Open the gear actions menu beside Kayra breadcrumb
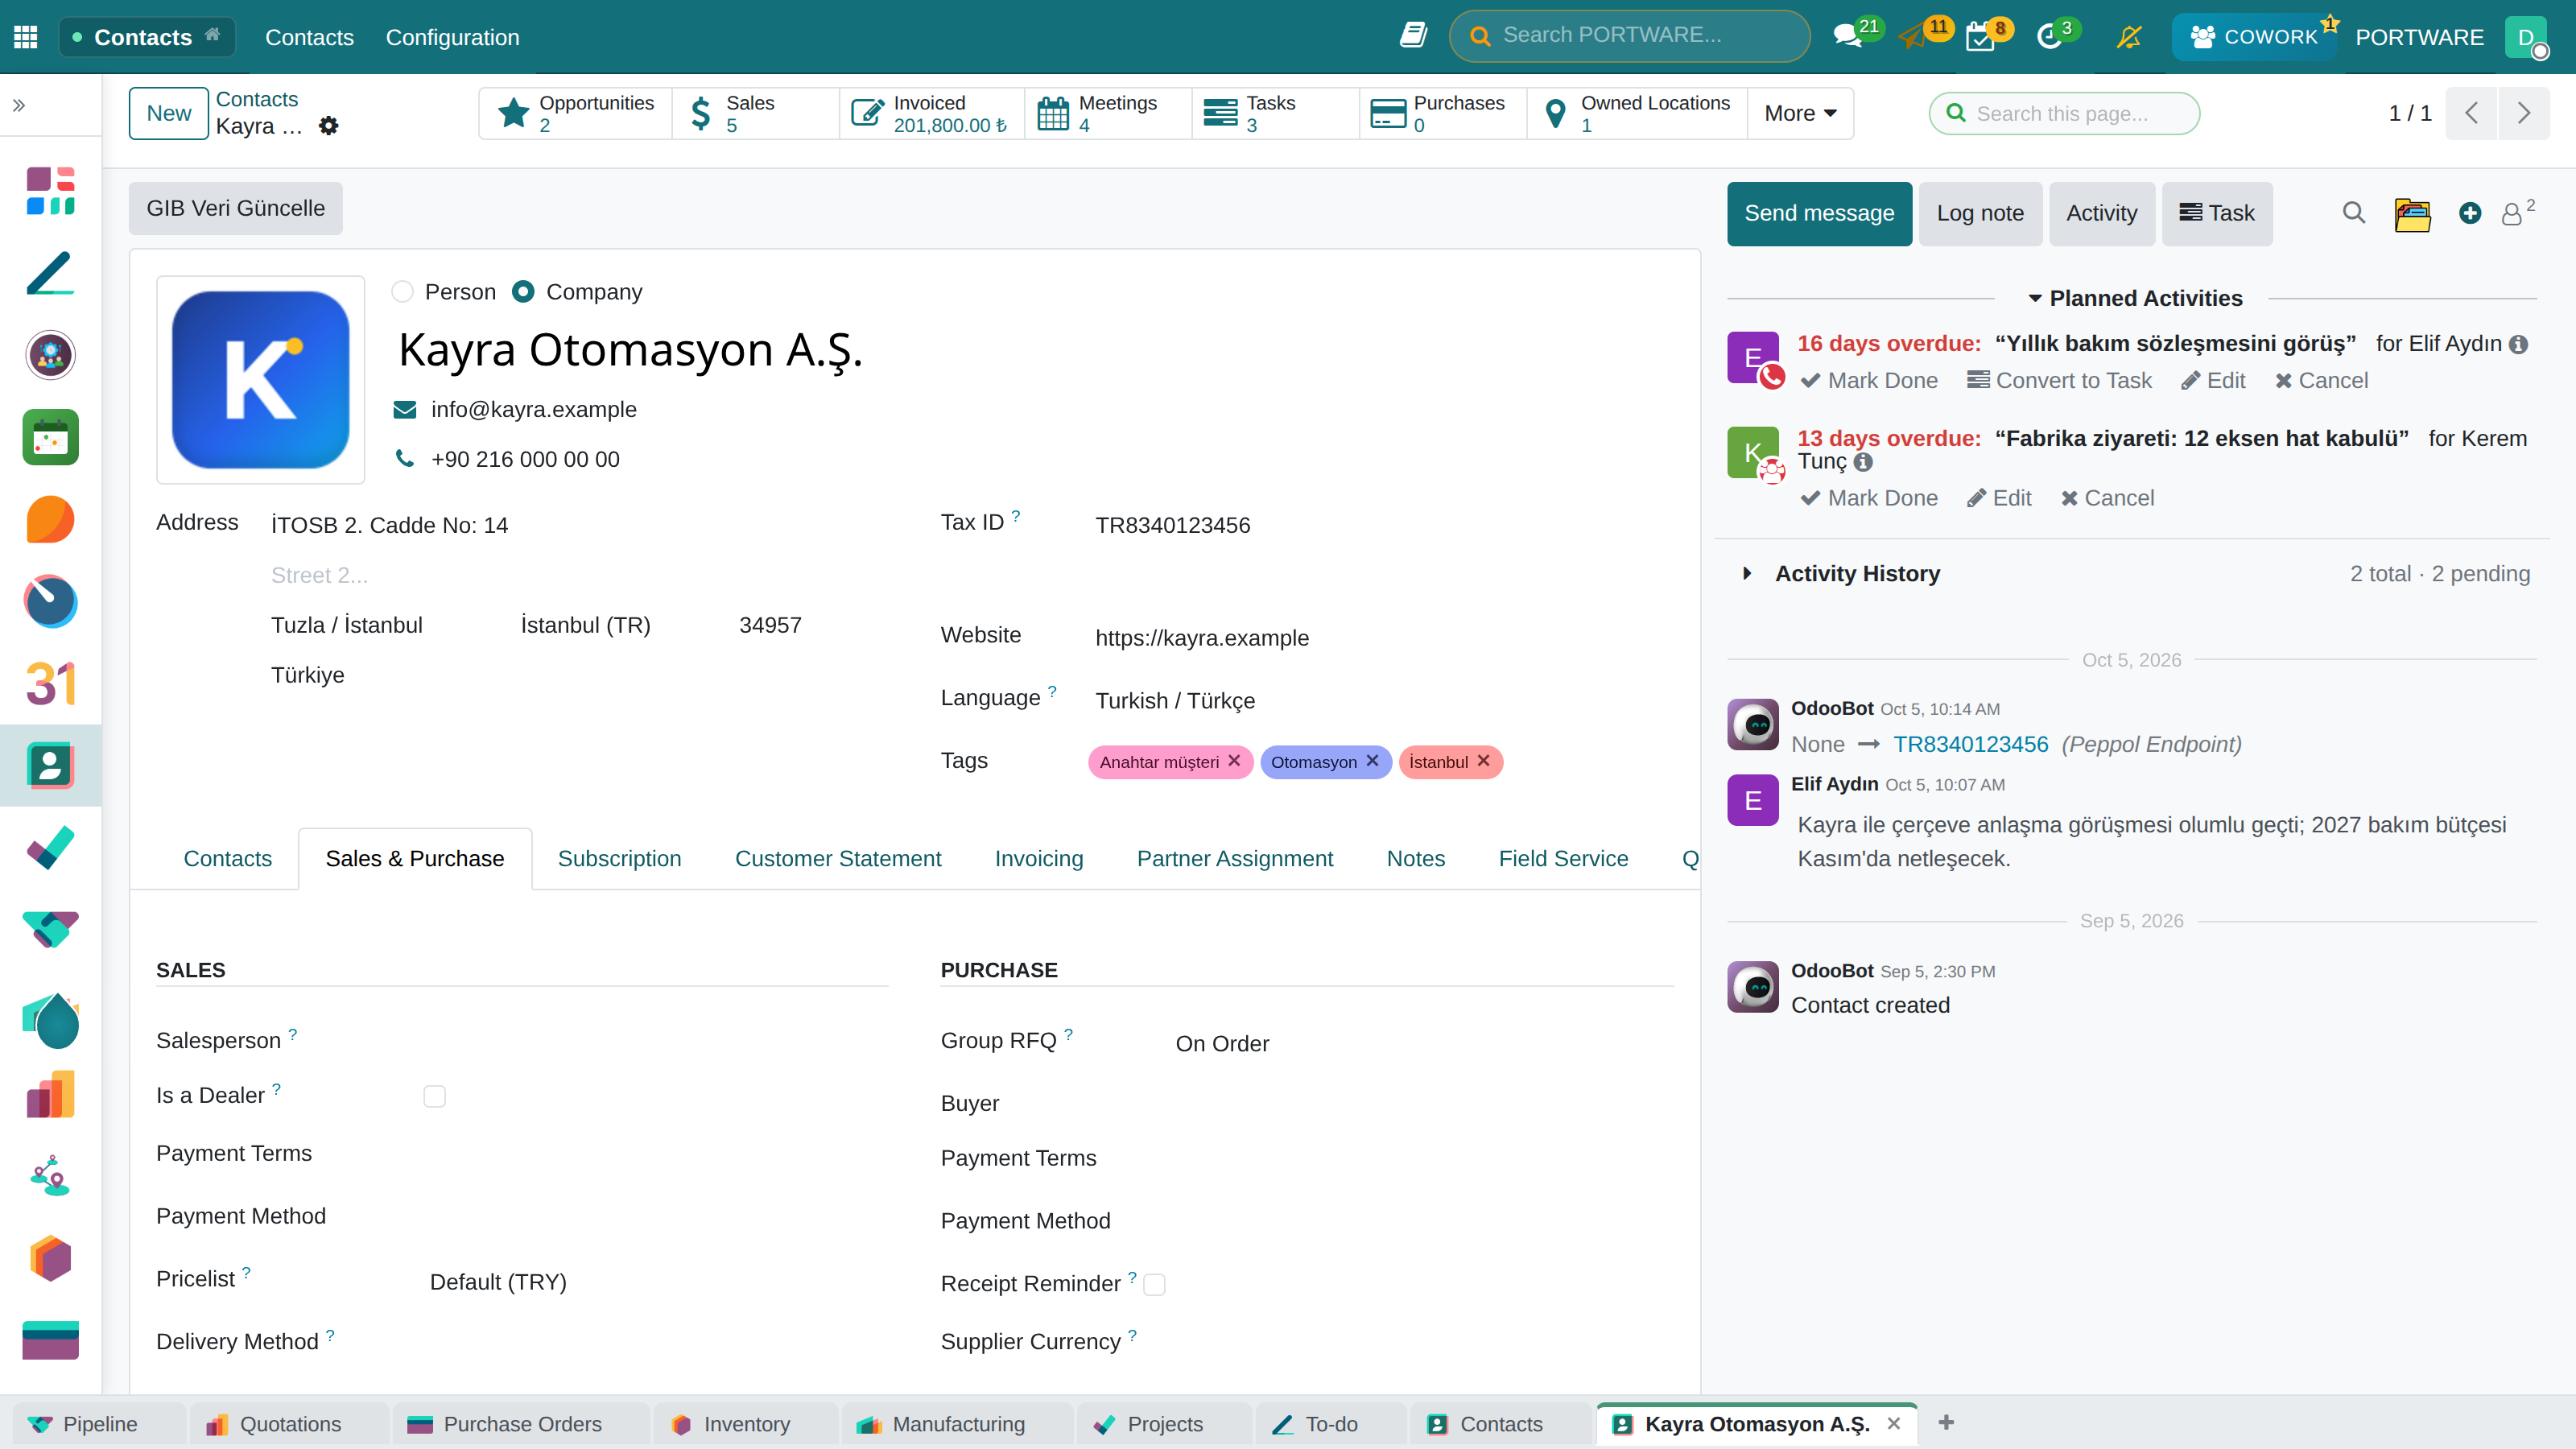This screenshot has width=2576, height=1449. pos(328,126)
